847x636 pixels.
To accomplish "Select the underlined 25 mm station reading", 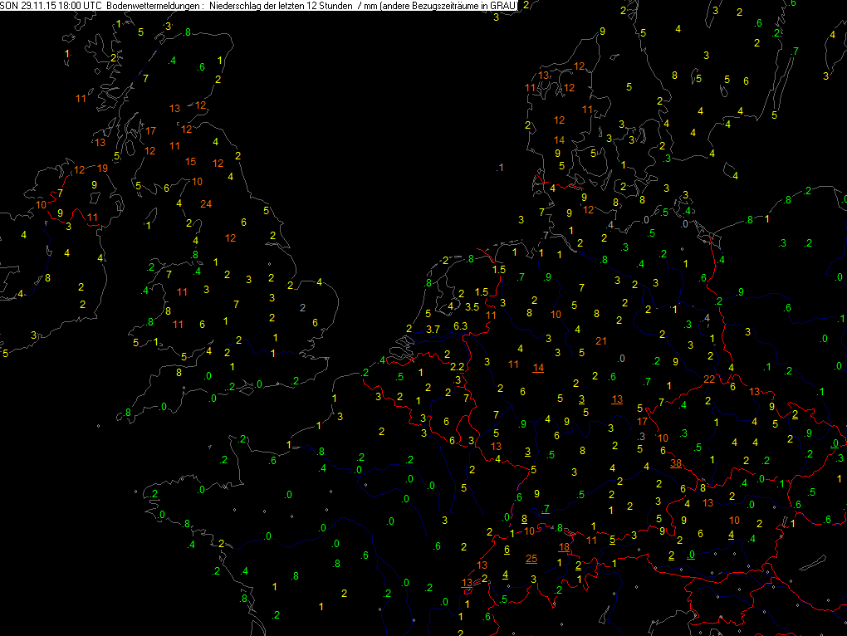I will point(531,558).
